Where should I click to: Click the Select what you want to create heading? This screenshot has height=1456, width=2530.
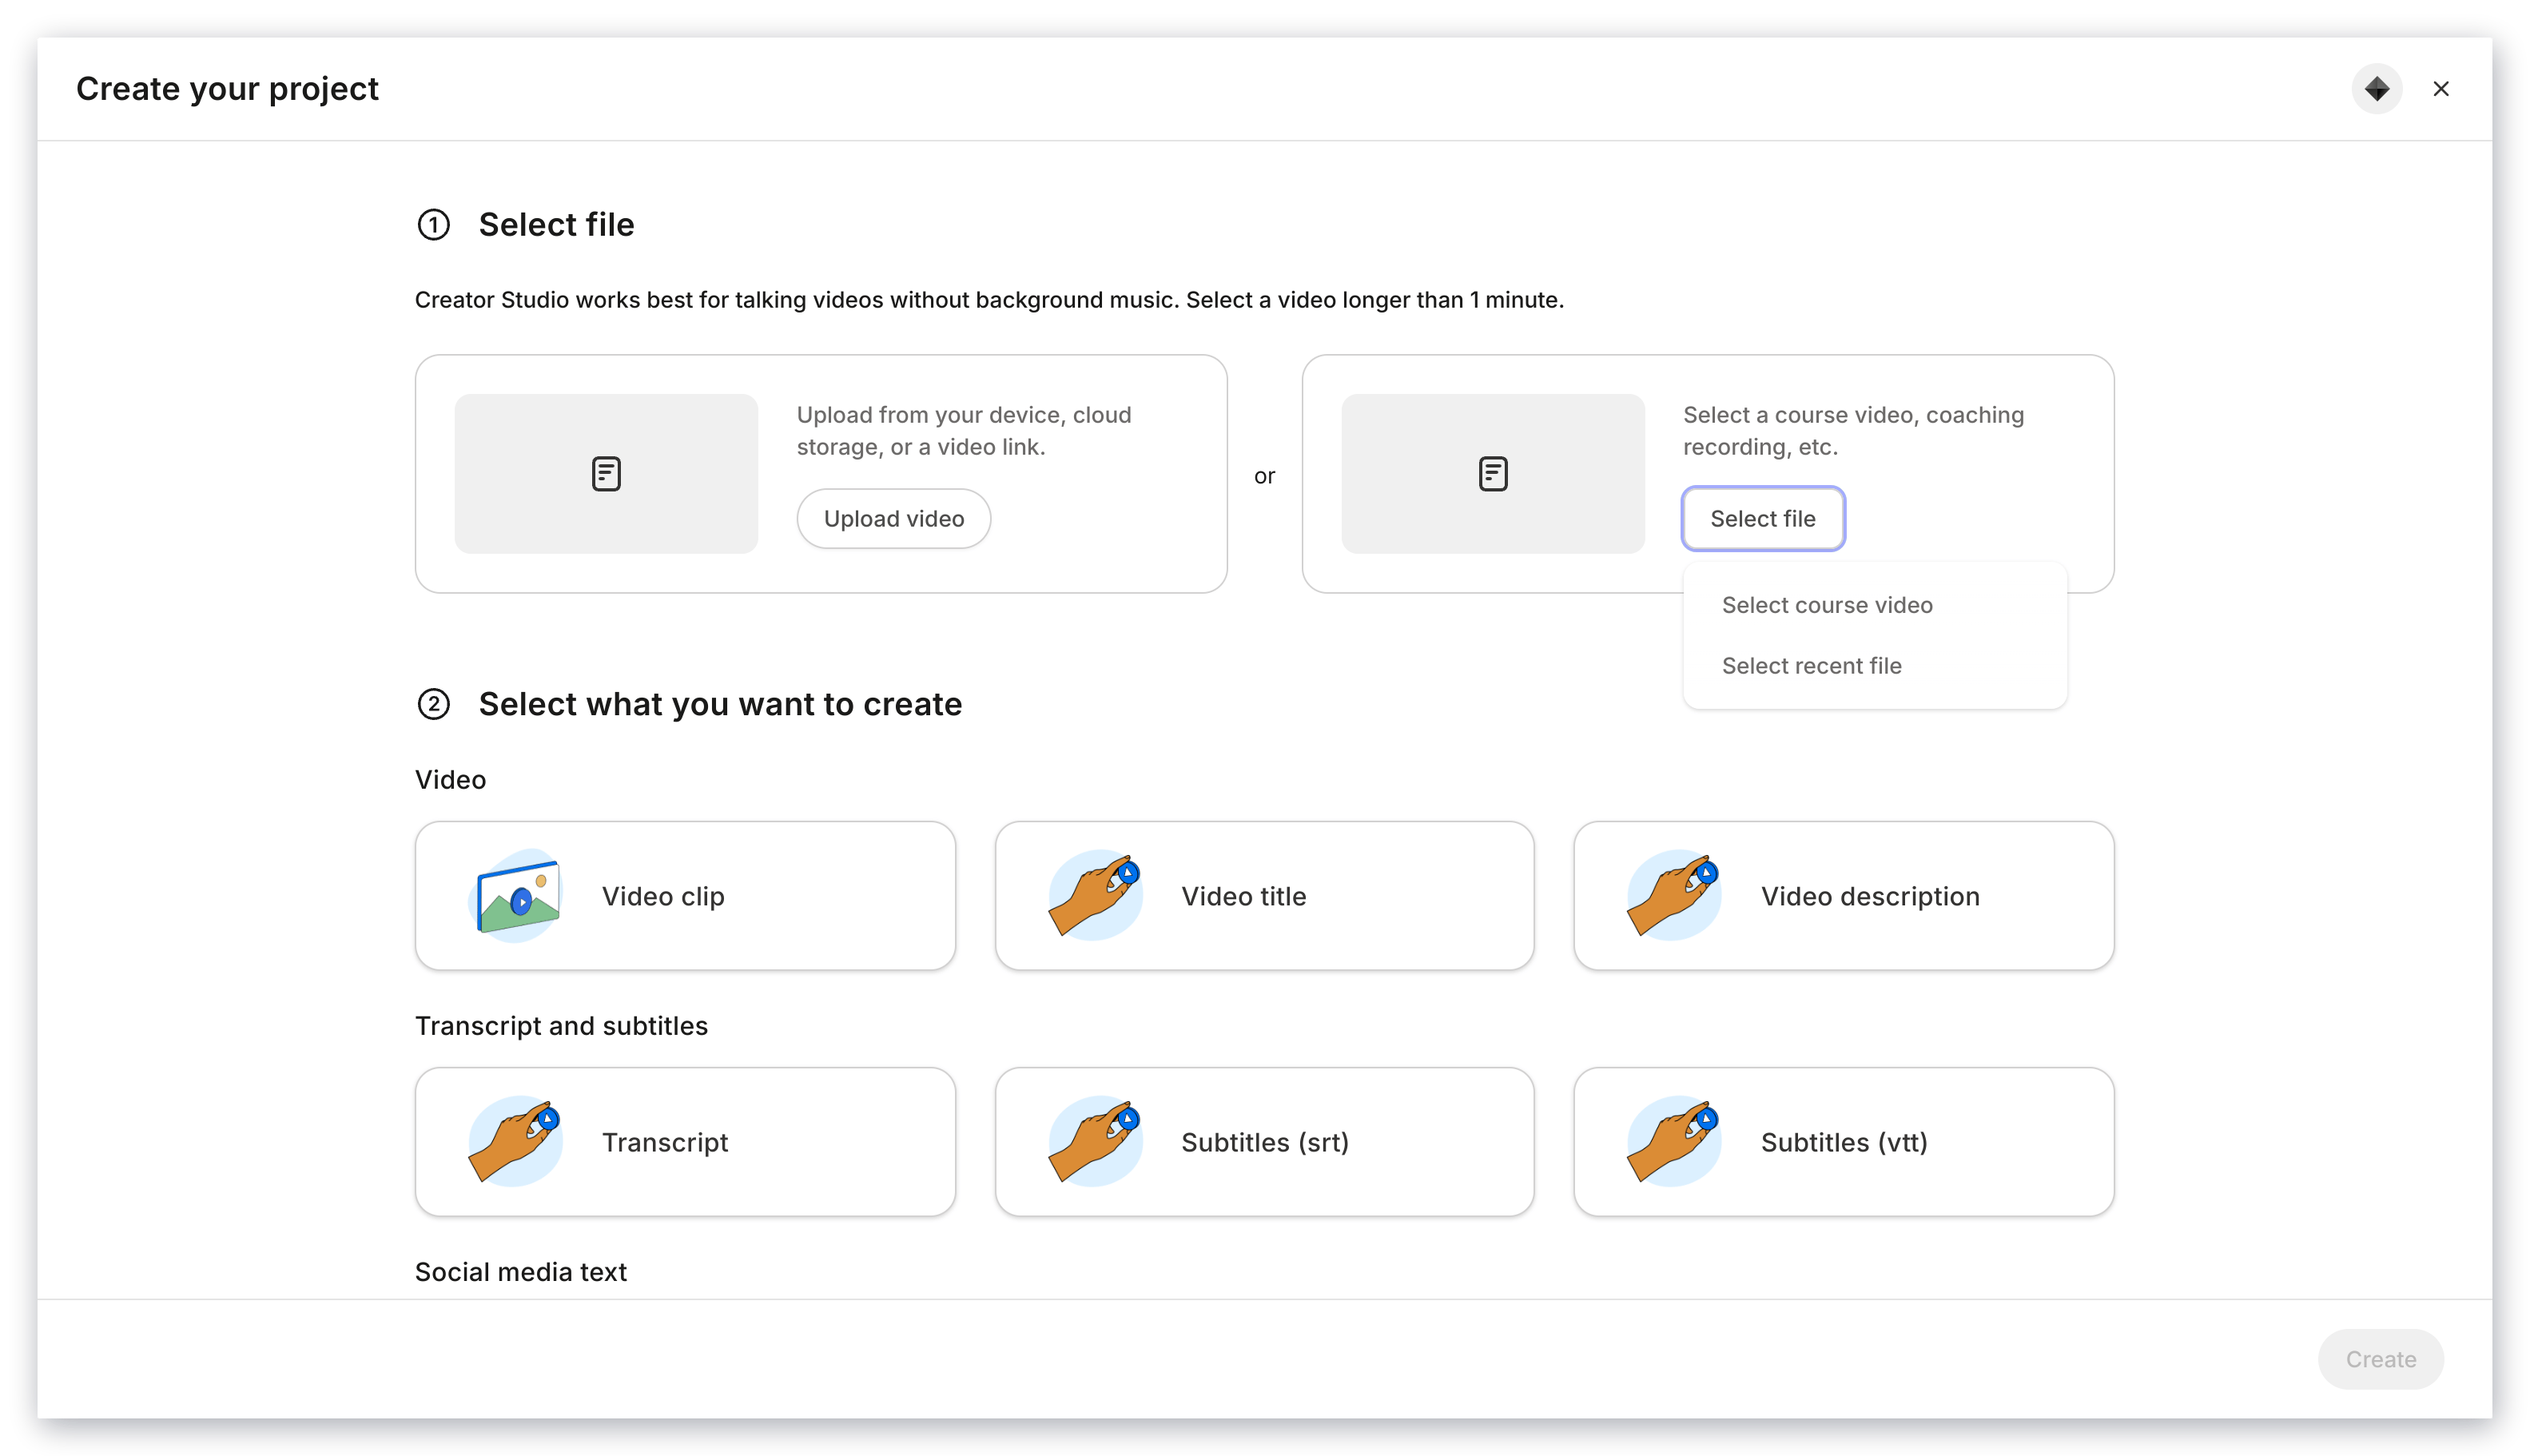click(x=720, y=704)
